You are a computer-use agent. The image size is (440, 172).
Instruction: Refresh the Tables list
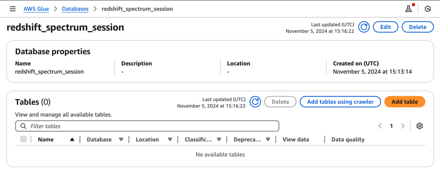point(255,102)
